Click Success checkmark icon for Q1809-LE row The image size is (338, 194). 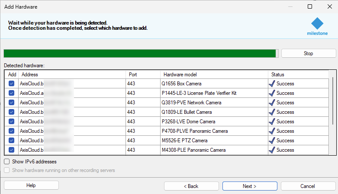tap(272, 112)
